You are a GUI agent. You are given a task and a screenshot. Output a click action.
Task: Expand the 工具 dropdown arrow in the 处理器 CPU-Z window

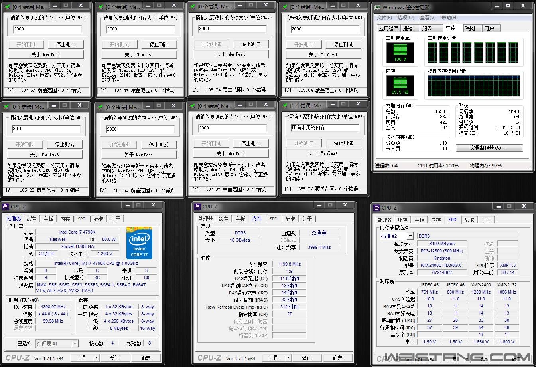coord(96,358)
